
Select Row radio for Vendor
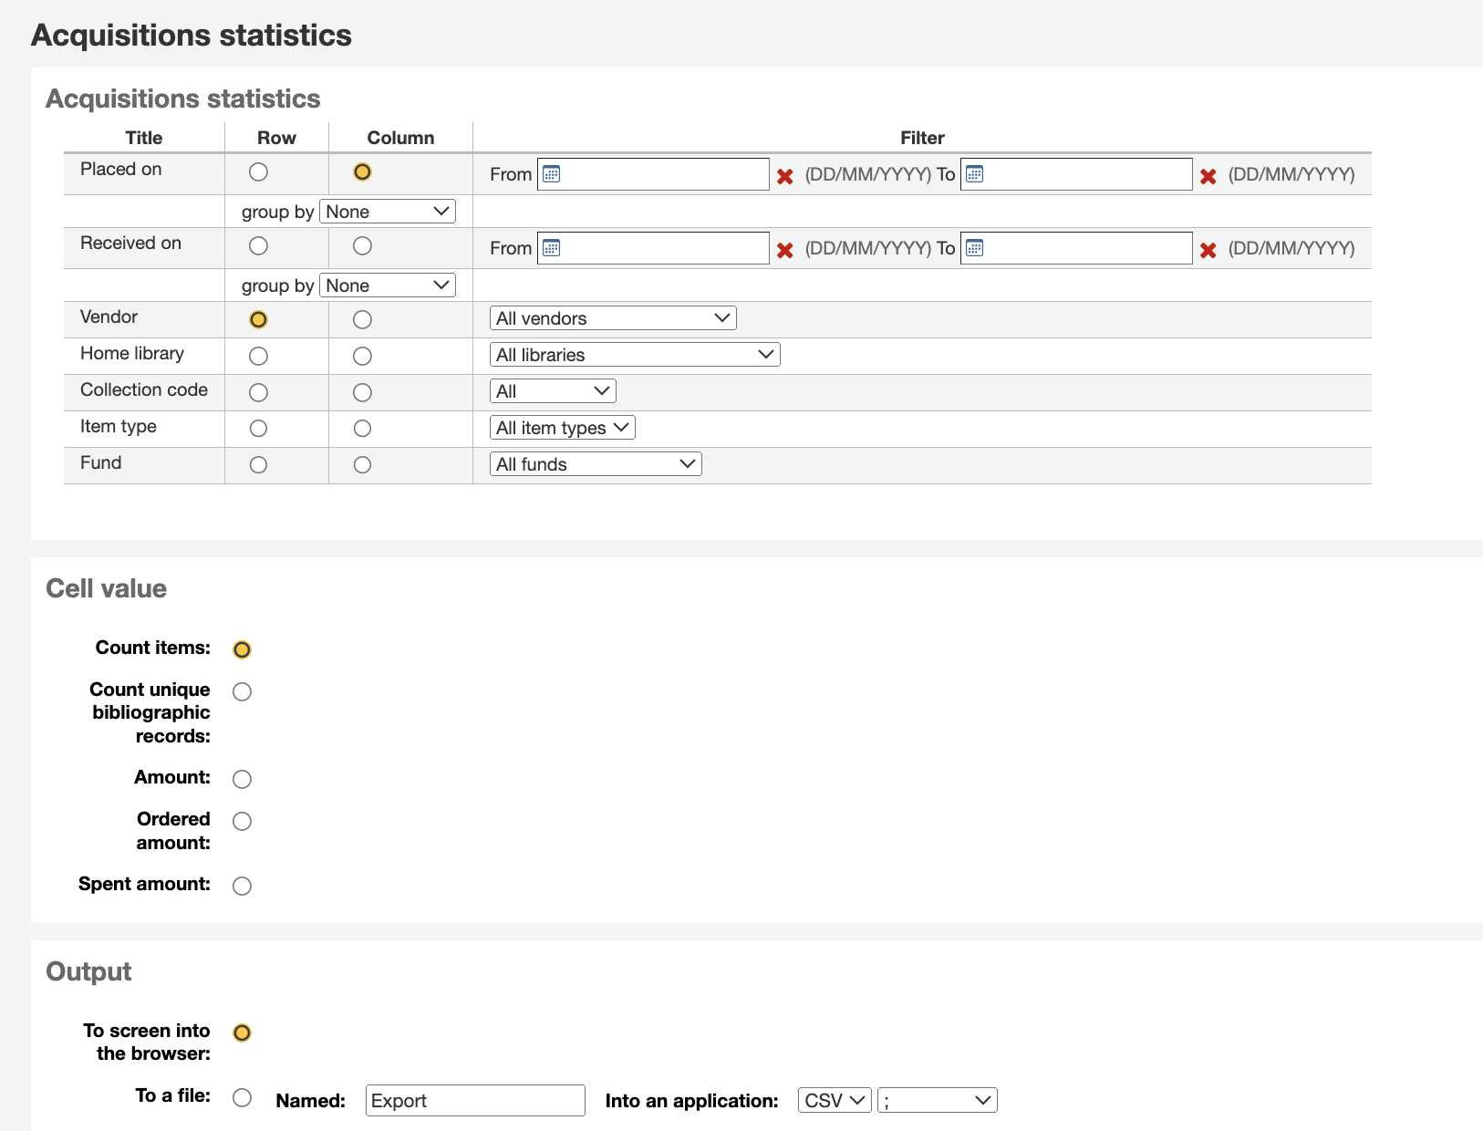[259, 319]
